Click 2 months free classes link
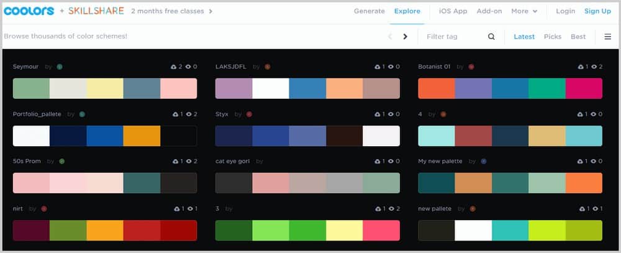This screenshot has width=621, height=253. click(172, 11)
